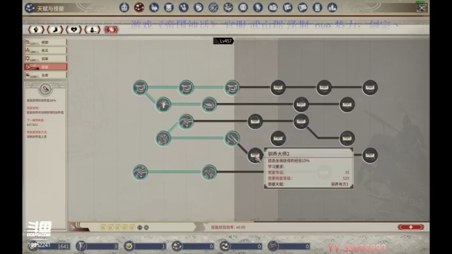Image resolution: width=452 pixels, height=254 pixels.
Task: Click the spiral coin counter showing 1
Action: pyautogui.click(x=145, y=246)
